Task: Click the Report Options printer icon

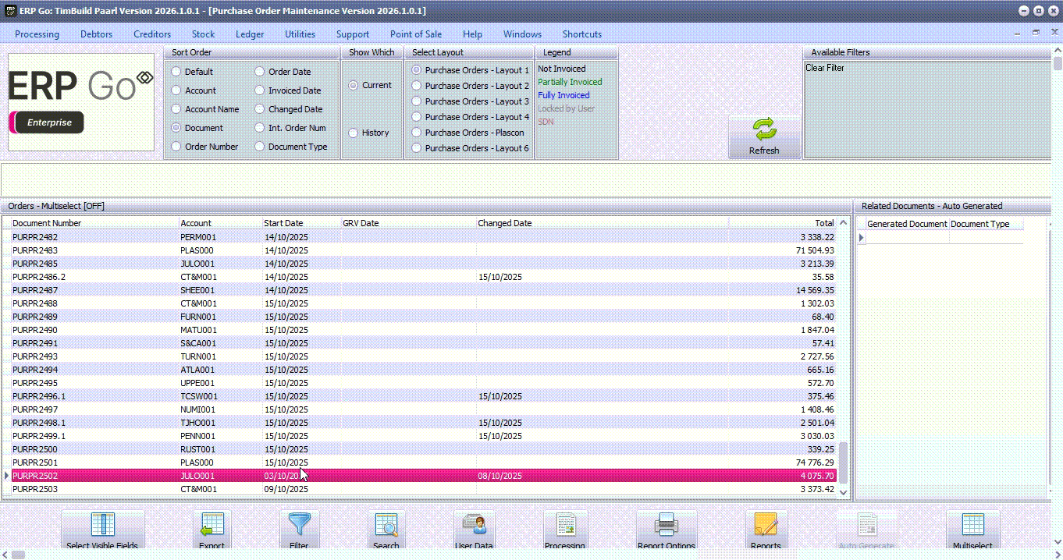Action: coord(666,531)
